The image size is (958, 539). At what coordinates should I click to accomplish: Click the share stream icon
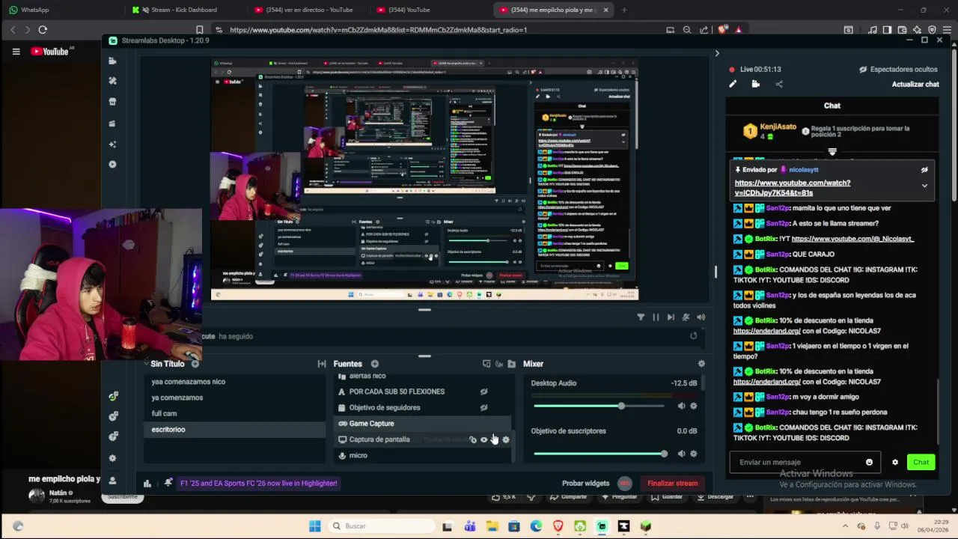click(x=778, y=84)
